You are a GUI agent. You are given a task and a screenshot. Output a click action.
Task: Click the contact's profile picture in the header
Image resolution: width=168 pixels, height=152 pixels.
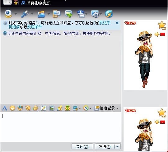tap(7, 2)
